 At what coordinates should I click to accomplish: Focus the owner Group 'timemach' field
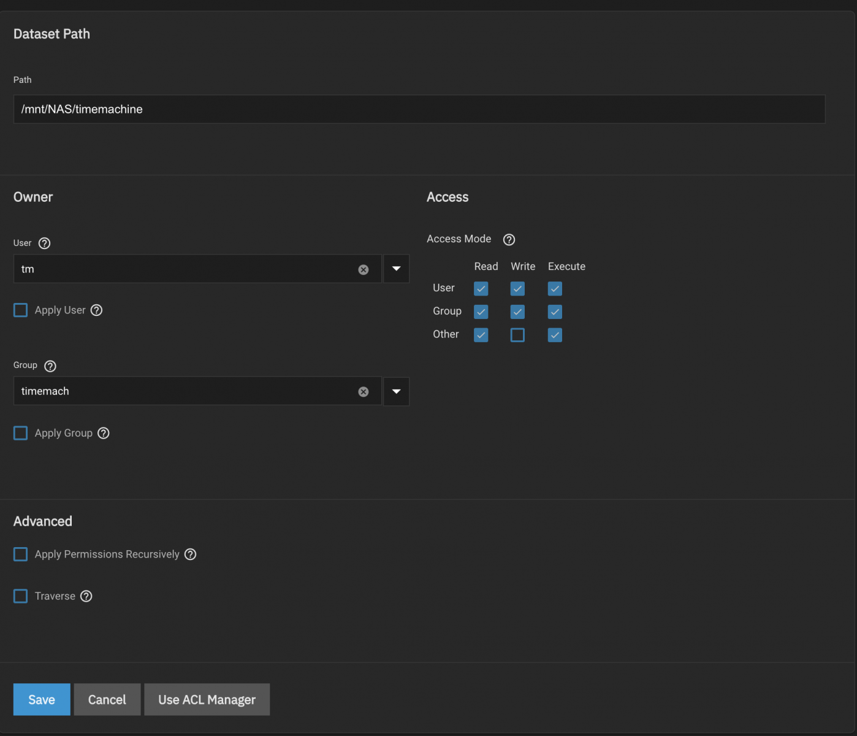tap(197, 391)
